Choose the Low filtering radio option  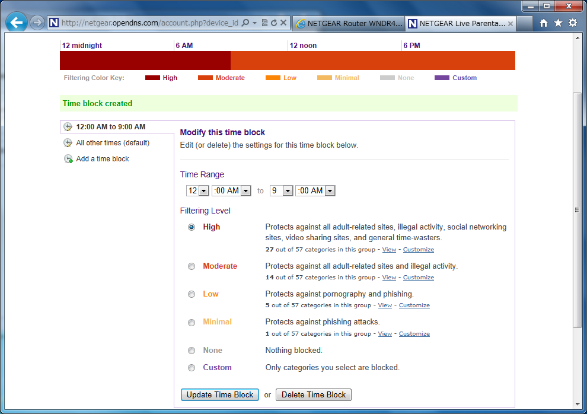click(x=192, y=294)
